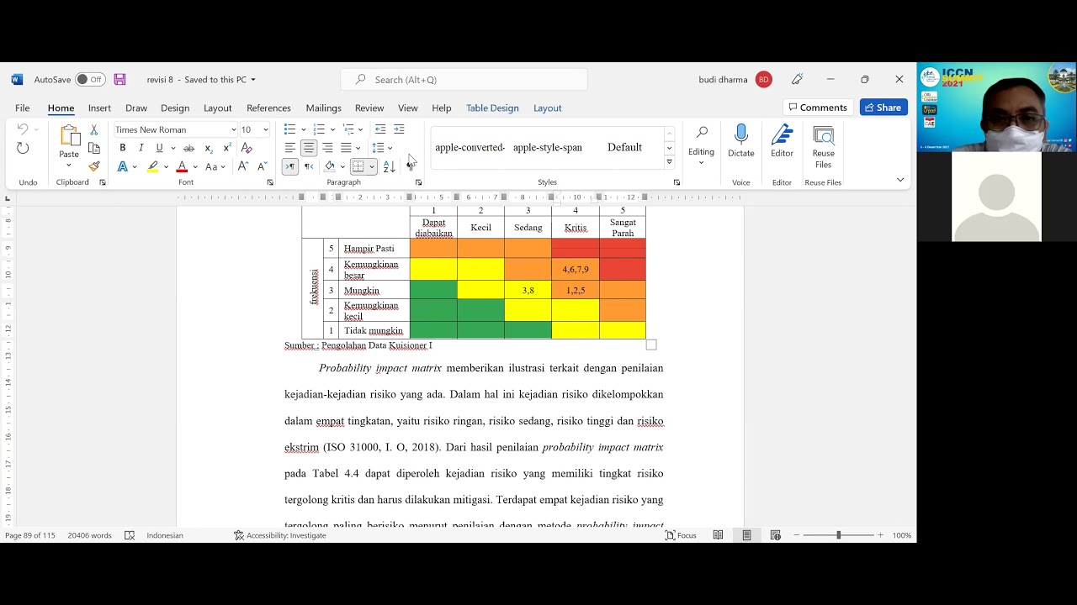Click table cell containing 4,6,7,9

point(576,270)
